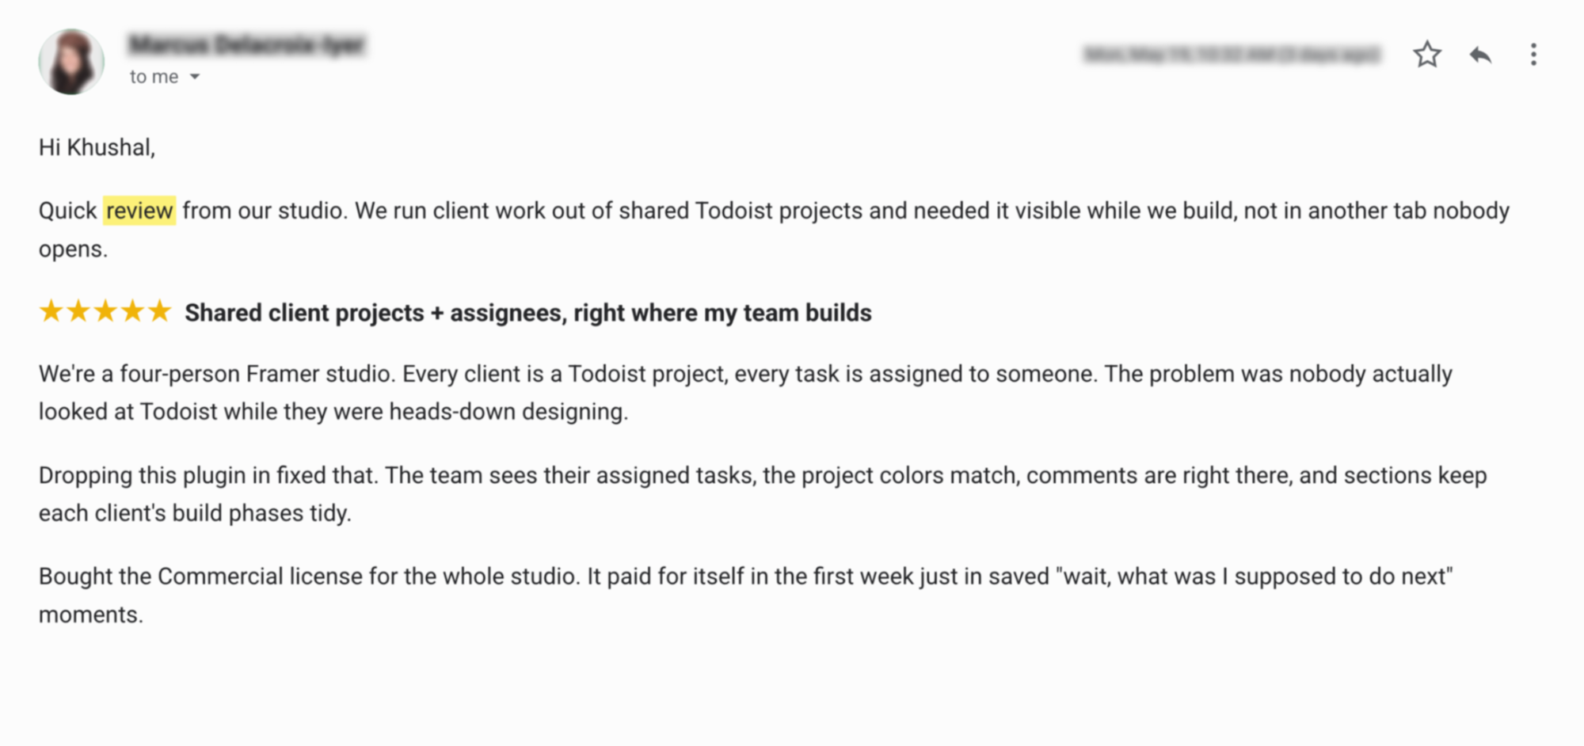Screen dimensions: 1584x746
Task: Click the "to me" recipient text
Action: [154, 77]
